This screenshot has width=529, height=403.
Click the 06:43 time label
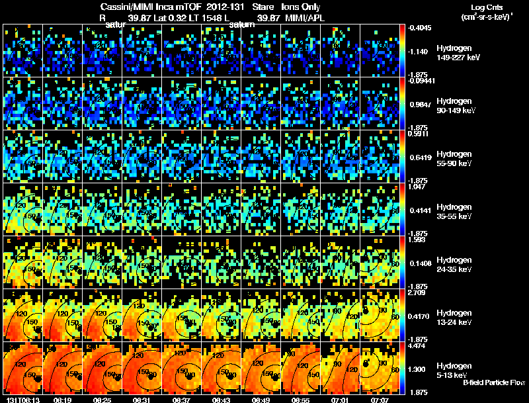pos(221,400)
